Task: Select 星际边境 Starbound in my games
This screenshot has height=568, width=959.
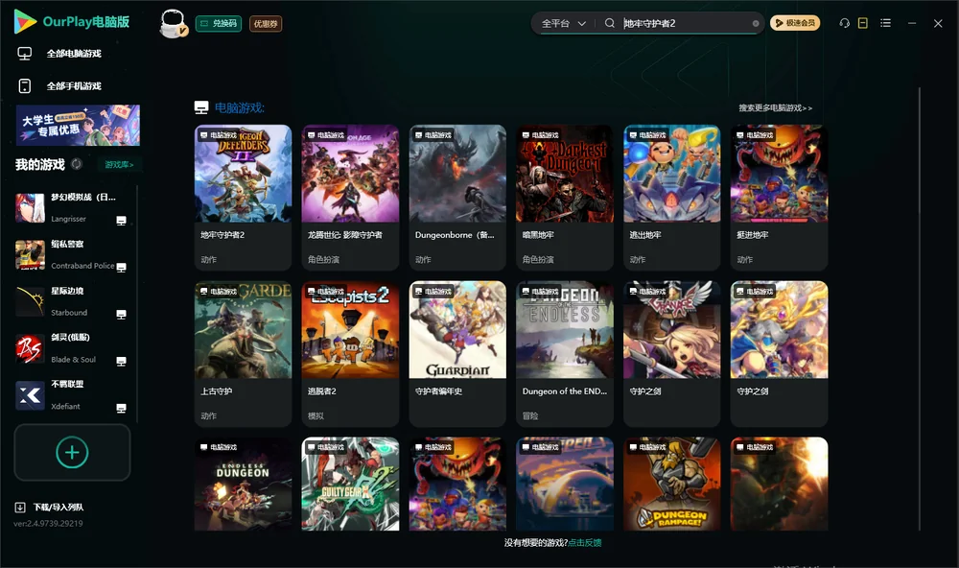Action: click(72, 301)
